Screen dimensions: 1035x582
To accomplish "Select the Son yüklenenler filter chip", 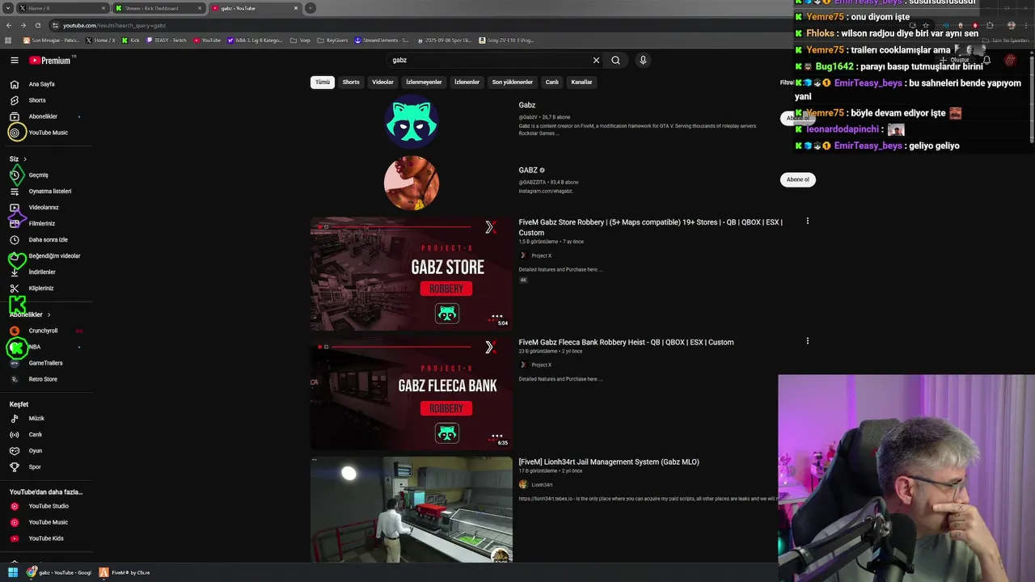I will [x=513, y=82].
